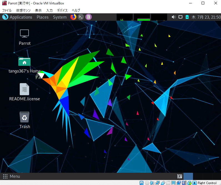This screenshot has height=185, width=221.
Task: Launch the terminal from the top panel
Action: (81, 17)
